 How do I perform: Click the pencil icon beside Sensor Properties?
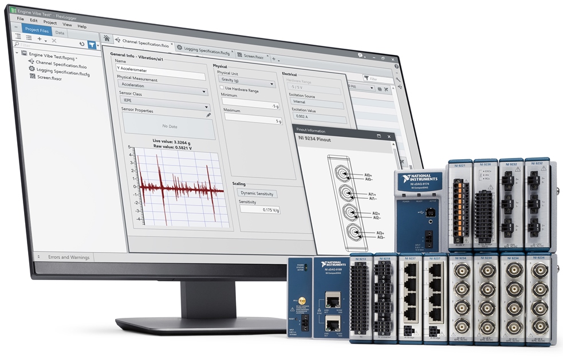tap(208, 115)
